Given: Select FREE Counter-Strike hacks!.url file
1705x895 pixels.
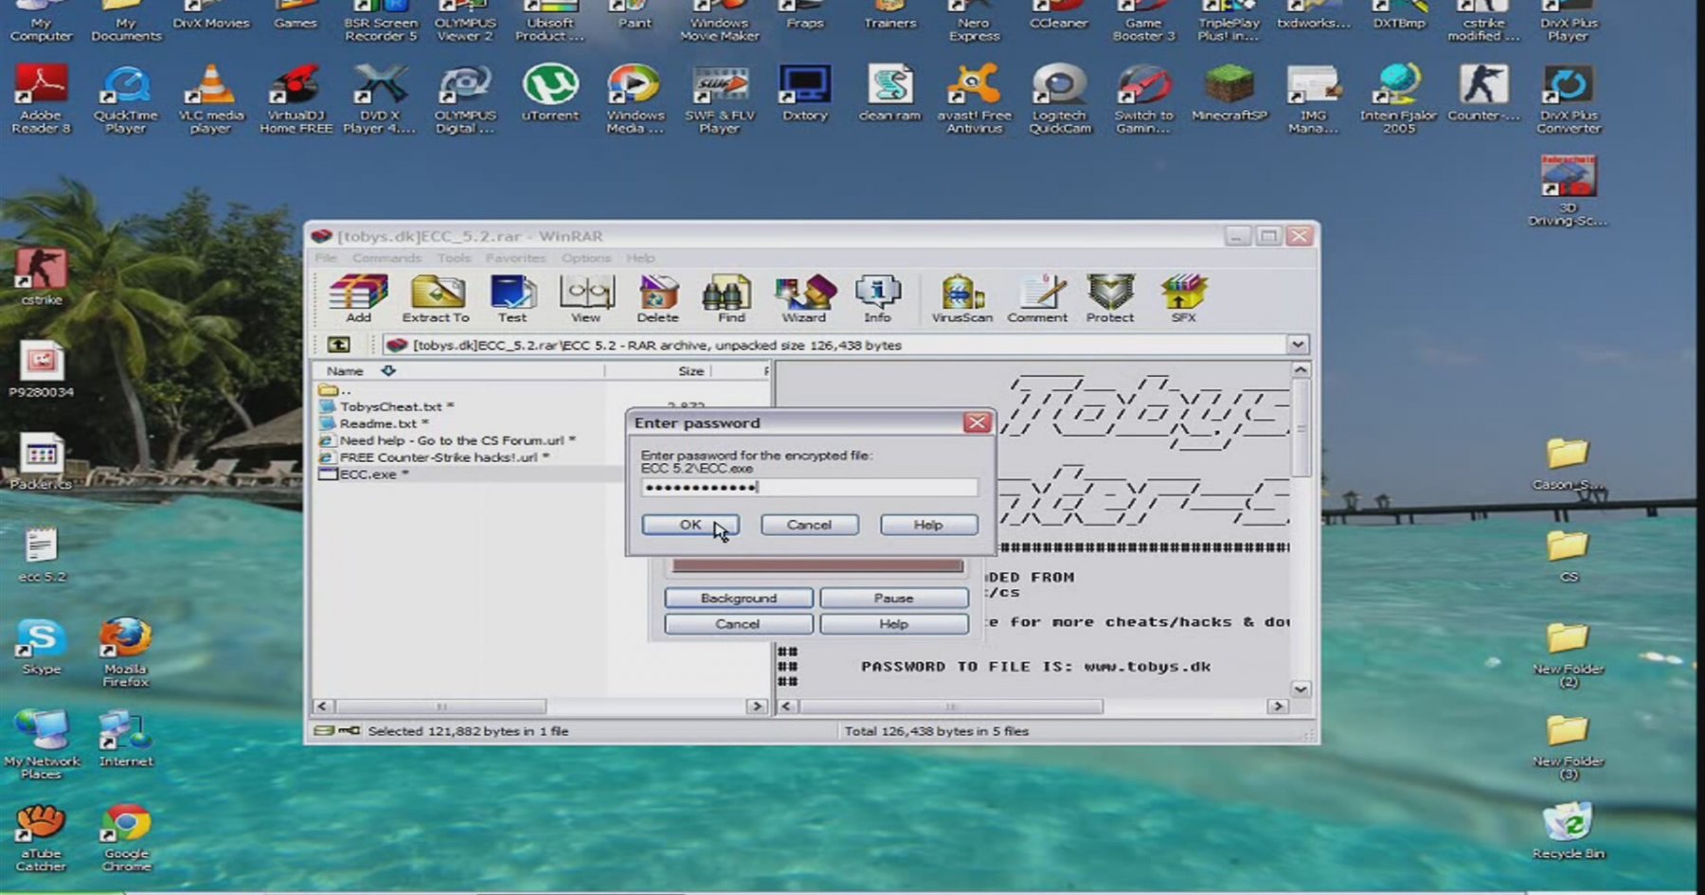Looking at the screenshot, I should [x=444, y=457].
